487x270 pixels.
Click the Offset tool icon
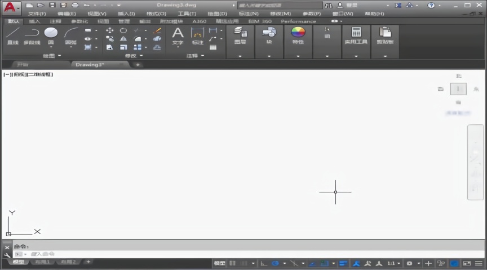[157, 47]
